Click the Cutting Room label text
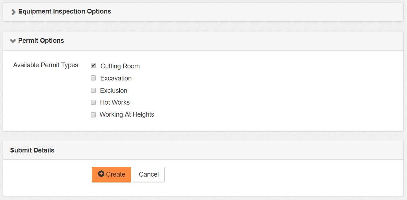The image size is (407, 200). 120,66
